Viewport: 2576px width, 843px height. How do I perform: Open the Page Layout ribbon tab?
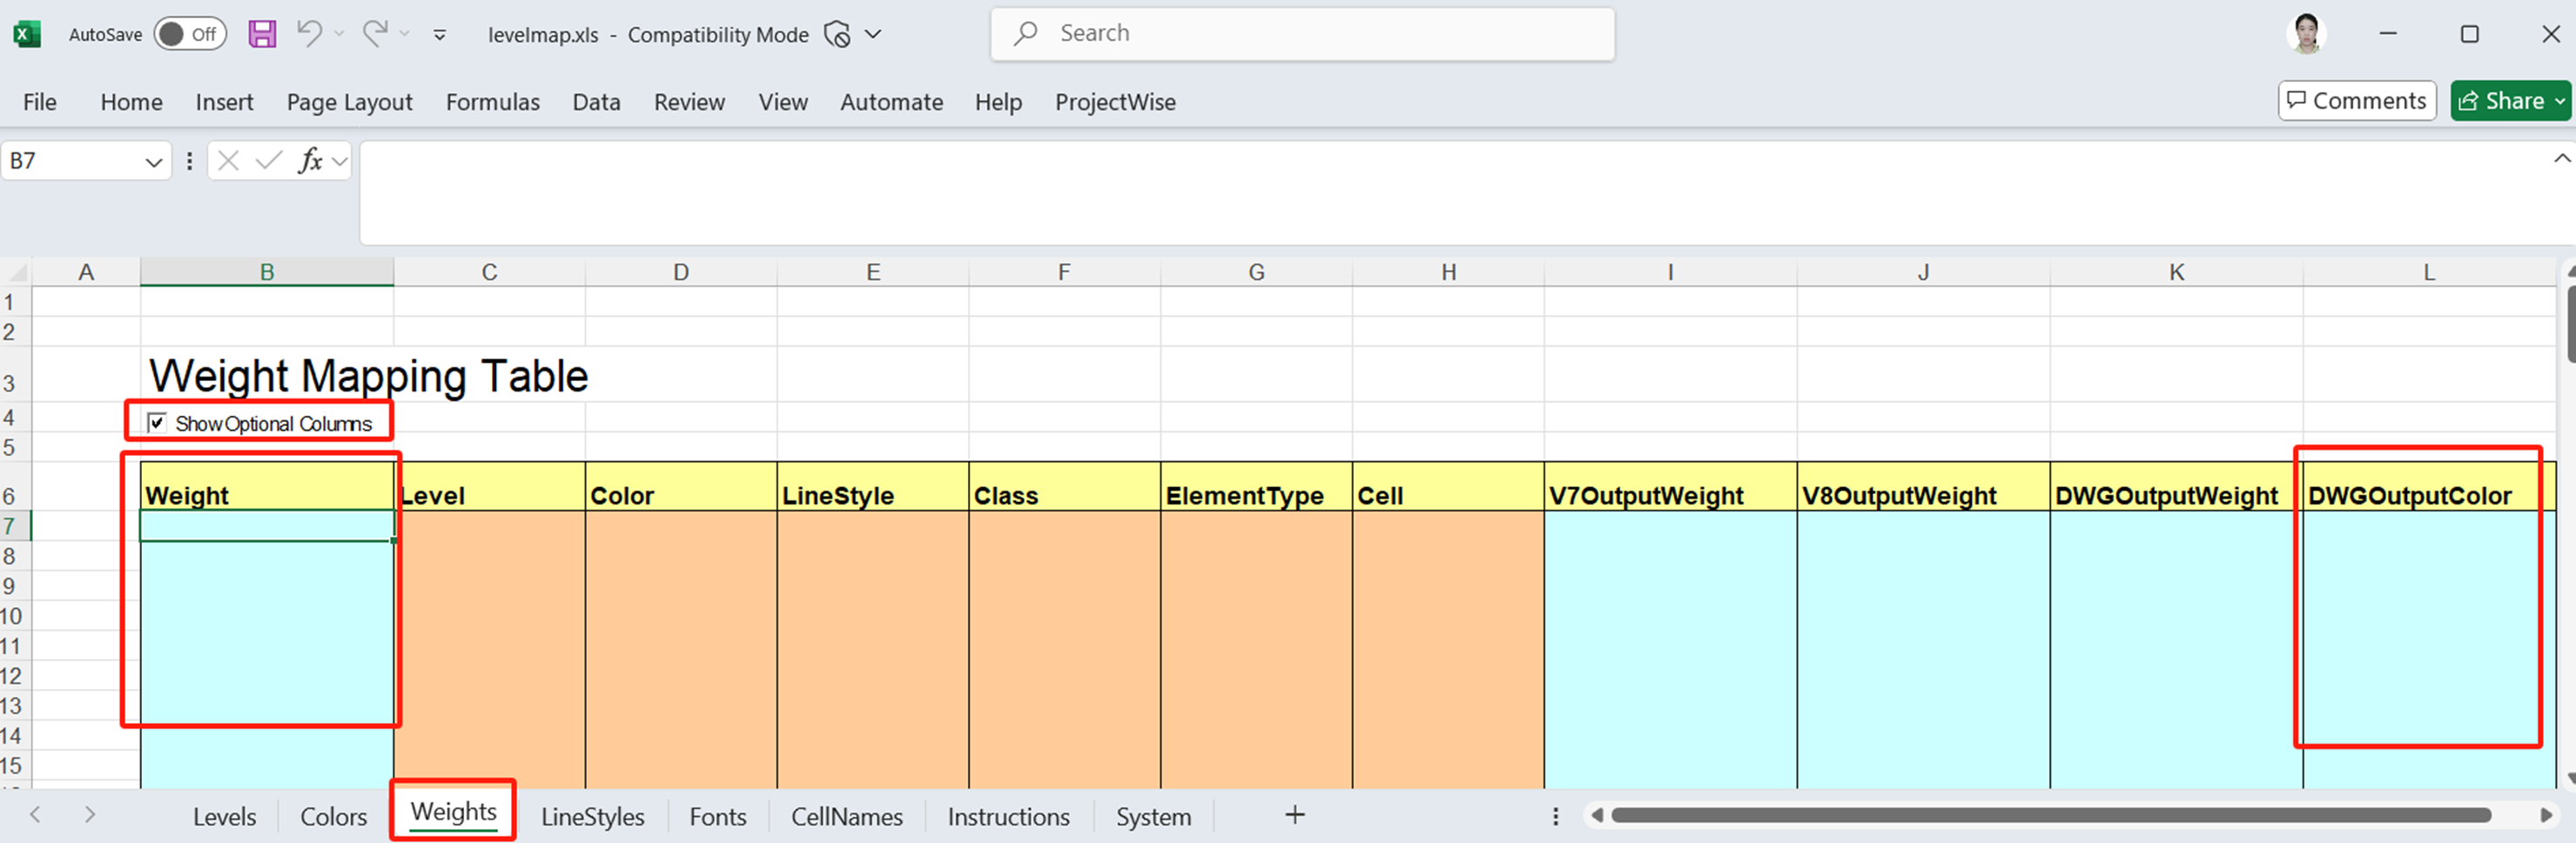pos(349,102)
